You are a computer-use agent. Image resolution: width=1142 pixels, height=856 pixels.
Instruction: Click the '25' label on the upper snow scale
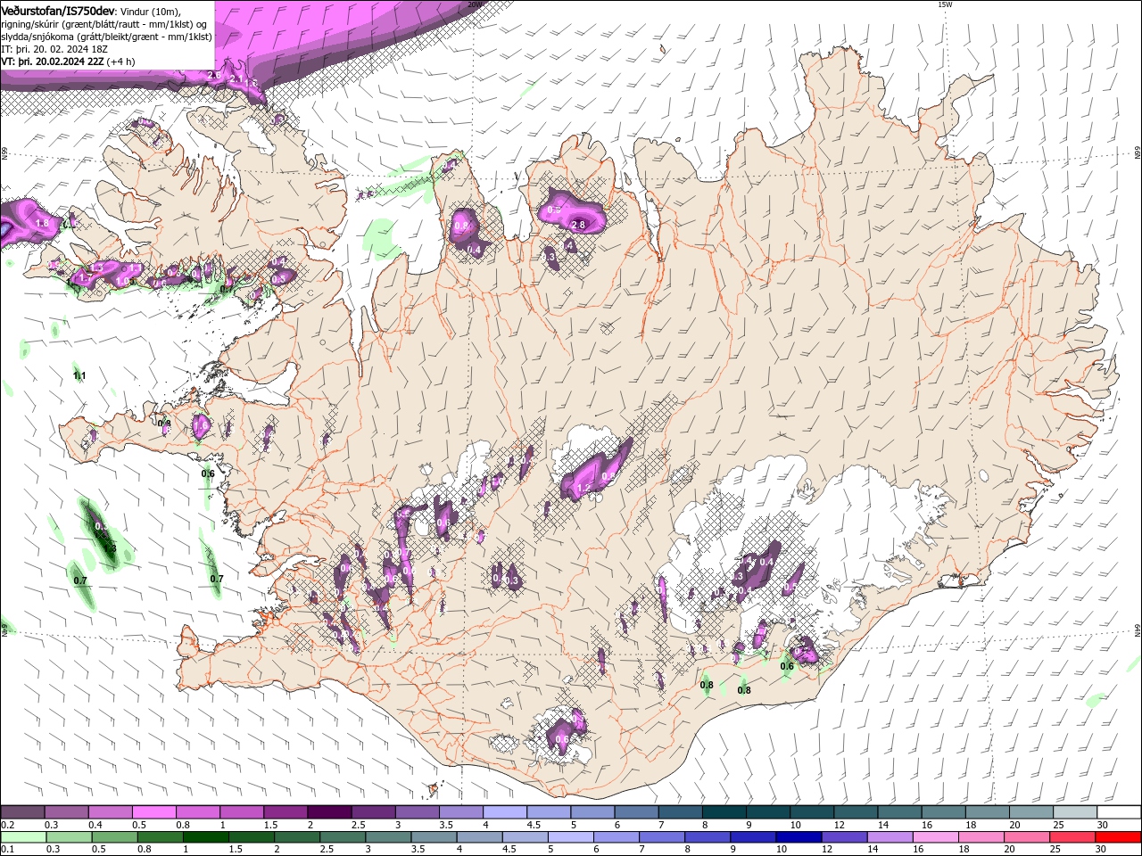(x=1057, y=825)
